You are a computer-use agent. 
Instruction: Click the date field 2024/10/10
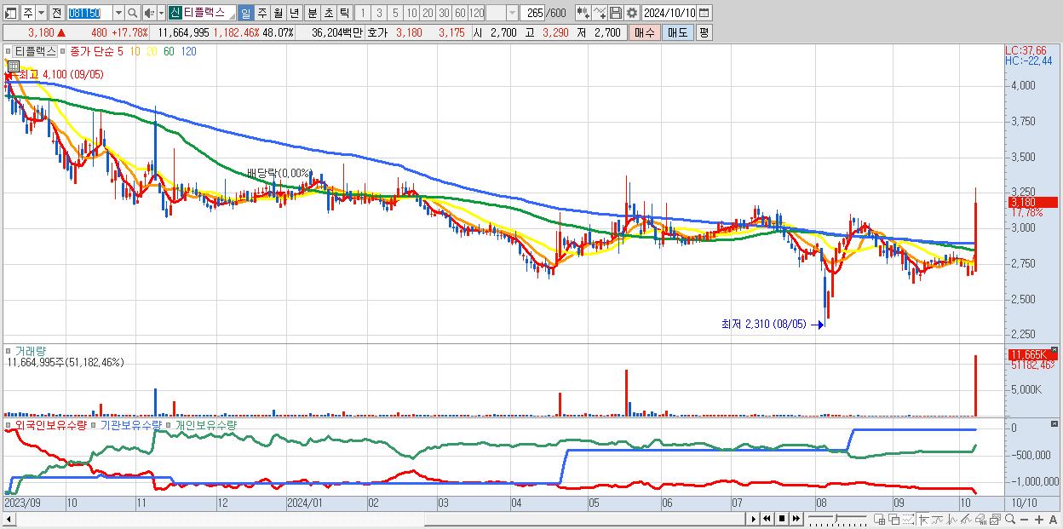click(x=669, y=13)
